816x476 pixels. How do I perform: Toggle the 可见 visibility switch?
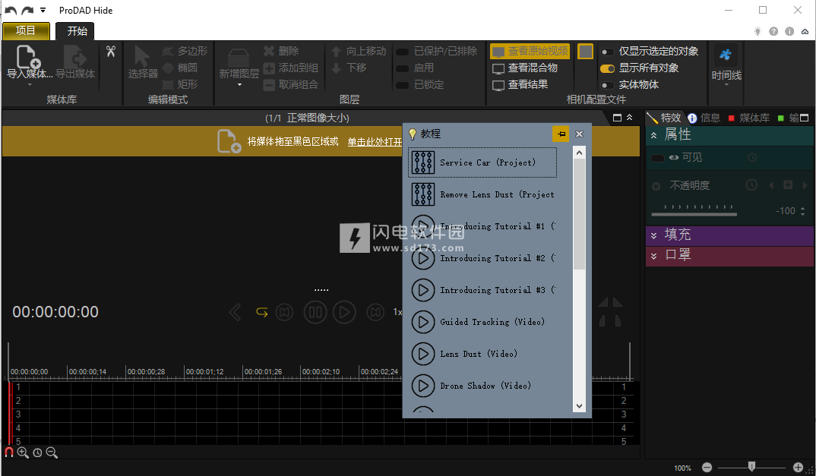658,158
